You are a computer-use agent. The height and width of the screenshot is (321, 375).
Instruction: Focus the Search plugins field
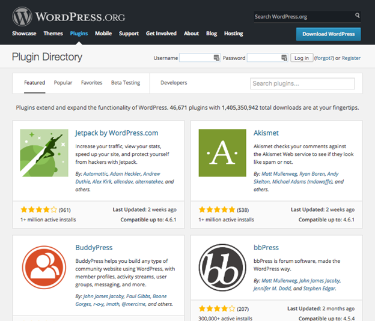tap(302, 83)
